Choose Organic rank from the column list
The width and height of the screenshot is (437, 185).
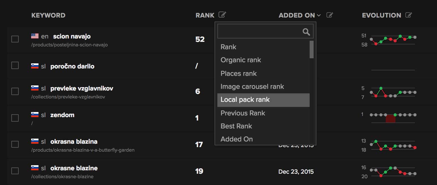click(241, 60)
